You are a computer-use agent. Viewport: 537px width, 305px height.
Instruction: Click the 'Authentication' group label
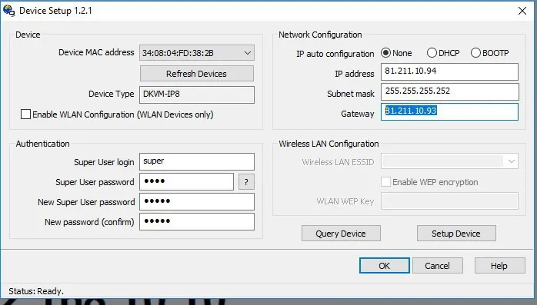[x=43, y=144]
